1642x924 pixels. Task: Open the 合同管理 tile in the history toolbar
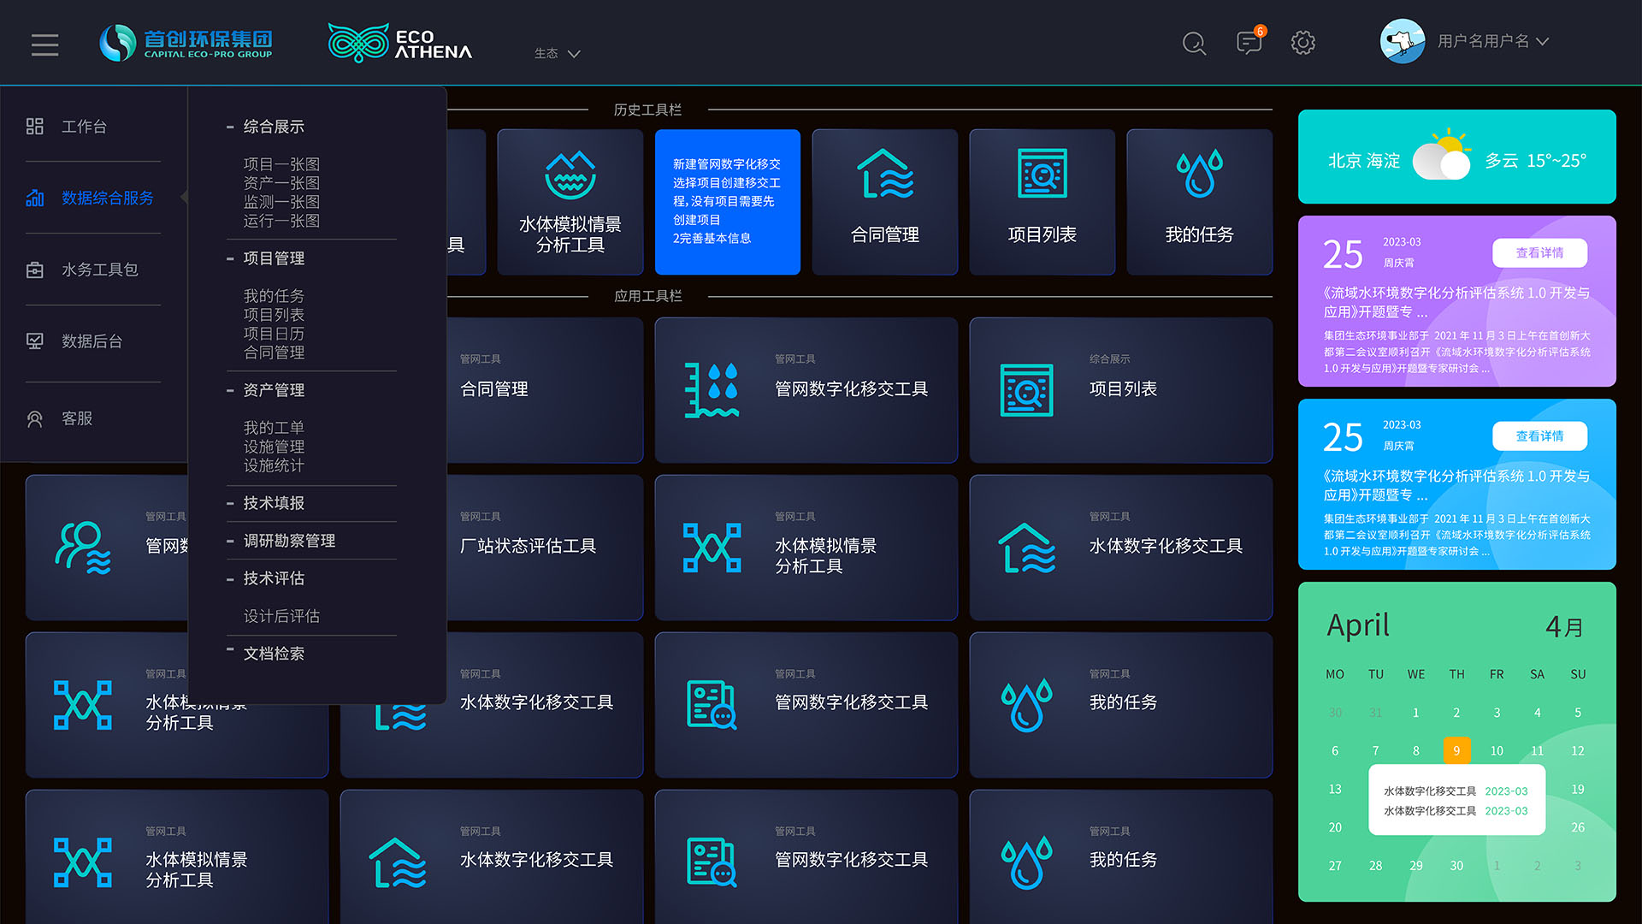click(x=884, y=202)
